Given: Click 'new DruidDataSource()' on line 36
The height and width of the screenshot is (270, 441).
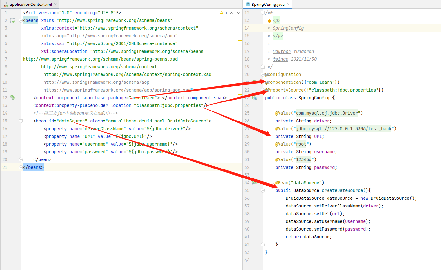Looking at the screenshot, I should [x=387, y=198].
